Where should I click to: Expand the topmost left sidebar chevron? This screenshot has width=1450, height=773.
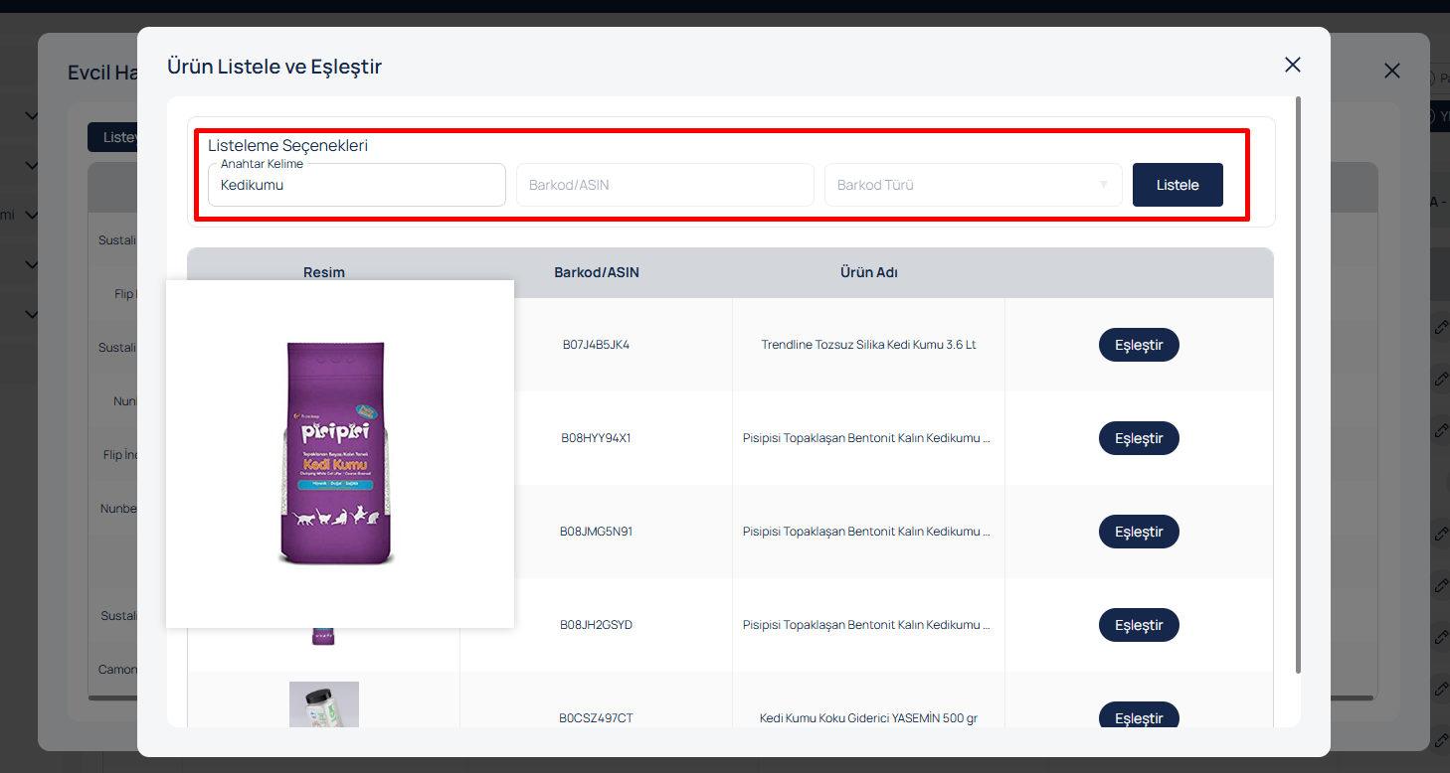(x=31, y=115)
